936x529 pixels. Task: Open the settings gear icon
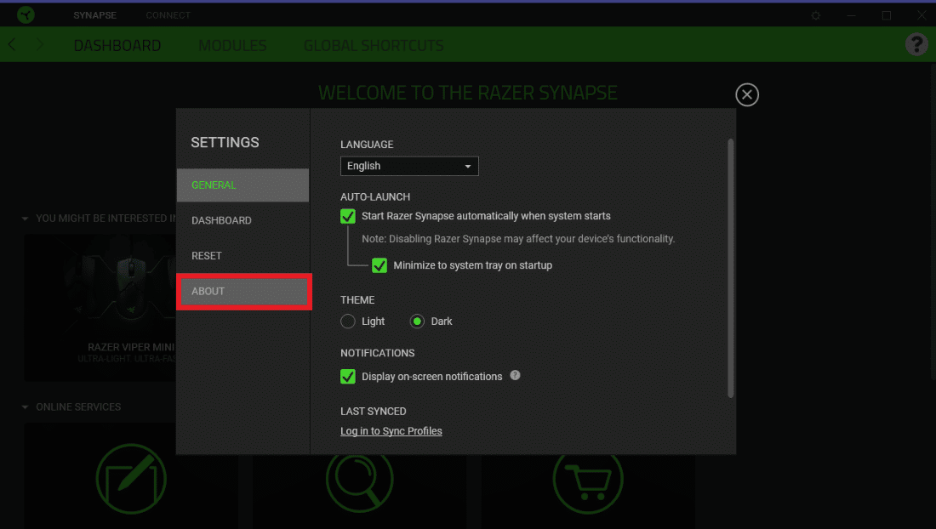[815, 15]
